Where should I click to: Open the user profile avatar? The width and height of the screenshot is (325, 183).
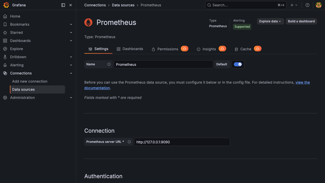click(x=319, y=5)
